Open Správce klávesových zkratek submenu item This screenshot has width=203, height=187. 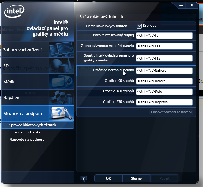[x=38, y=125]
